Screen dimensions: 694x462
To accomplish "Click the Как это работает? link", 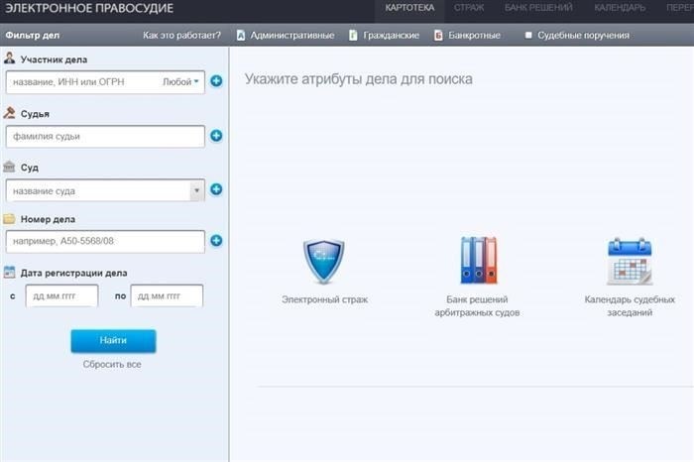I will click(x=181, y=36).
